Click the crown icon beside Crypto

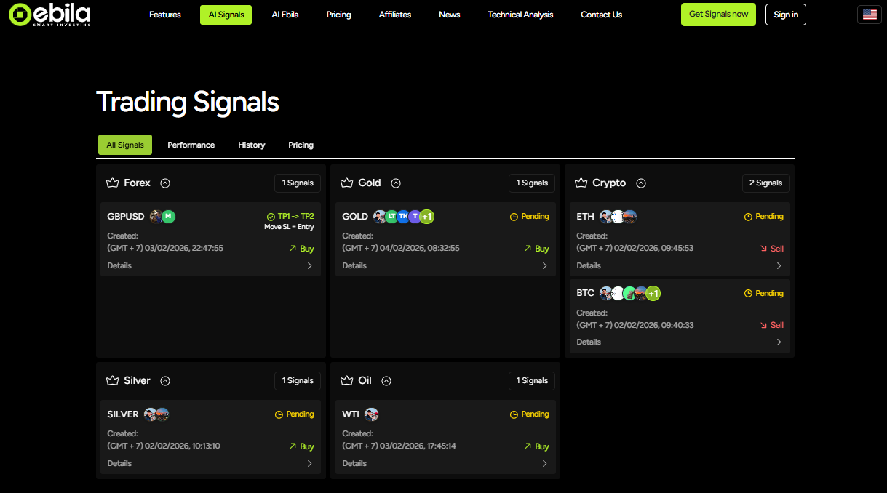pyautogui.click(x=581, y=183)
